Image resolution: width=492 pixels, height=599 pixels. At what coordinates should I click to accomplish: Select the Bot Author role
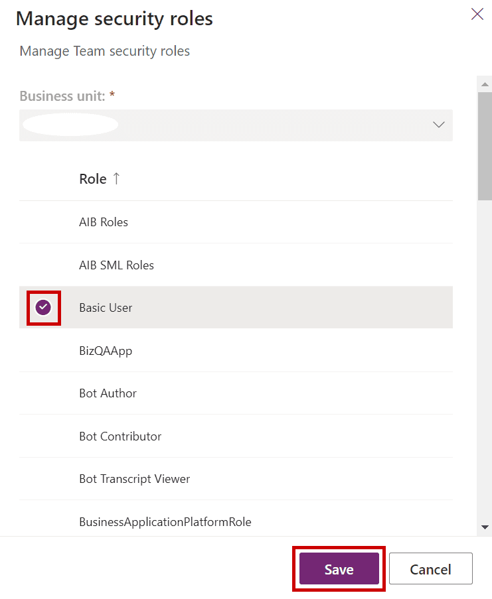click(x=236, y=393)
